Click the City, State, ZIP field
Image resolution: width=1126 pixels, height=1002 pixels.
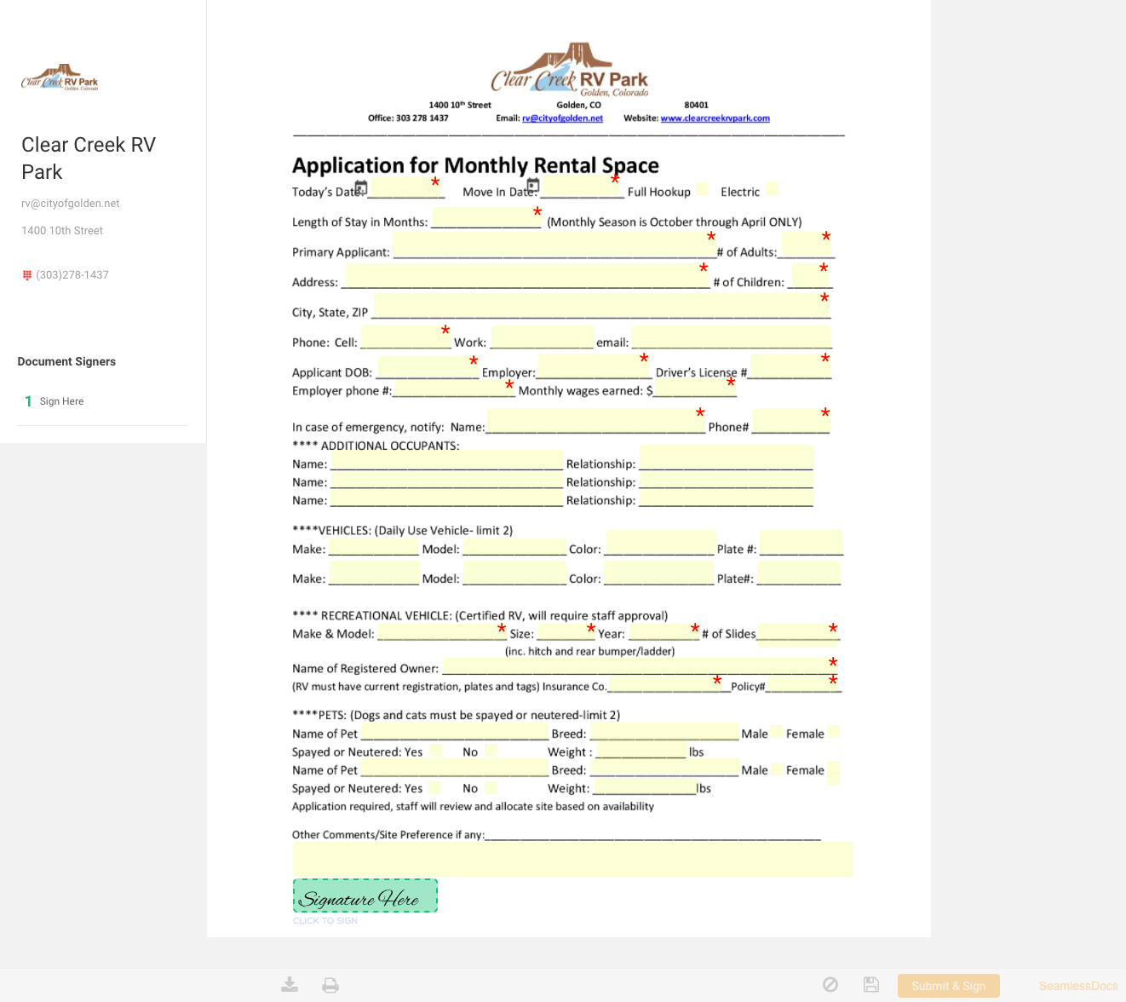click(602, 306)
